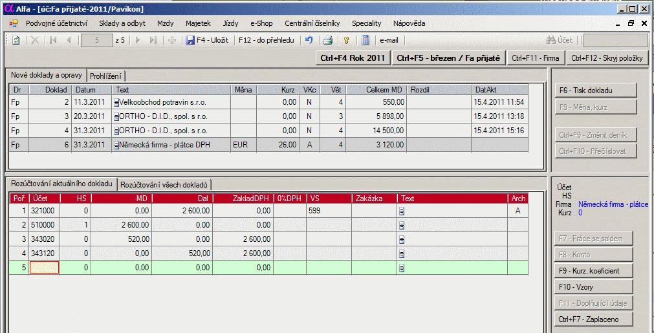Click the yellow key icon
The image size is (654, 333).
(346, 41)
